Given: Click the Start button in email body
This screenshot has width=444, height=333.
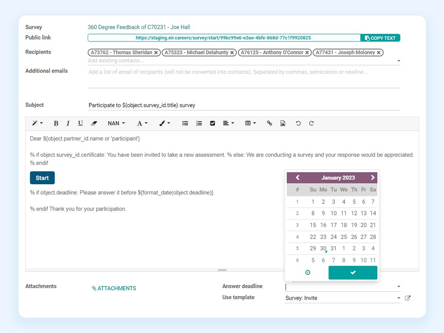Looking at the screenshot, I should 42,178.
